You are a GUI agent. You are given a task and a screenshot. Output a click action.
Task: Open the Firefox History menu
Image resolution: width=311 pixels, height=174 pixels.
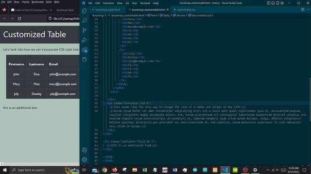pos(25,2)
